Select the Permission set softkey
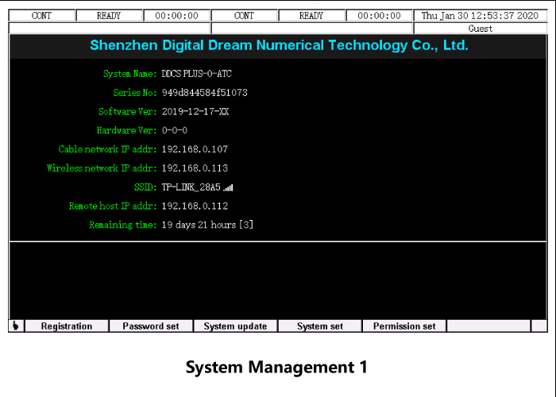Viewport: 556px width, 397px height. coord(404,326)
